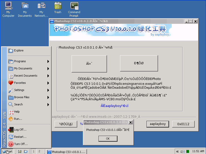The height and width of the screenshot is (154, 206).
Task: Click the Restart arrows icon
Action: (11, 137)
